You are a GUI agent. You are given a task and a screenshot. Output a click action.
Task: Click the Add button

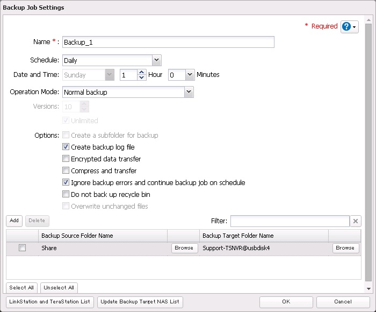click(15, 221)
